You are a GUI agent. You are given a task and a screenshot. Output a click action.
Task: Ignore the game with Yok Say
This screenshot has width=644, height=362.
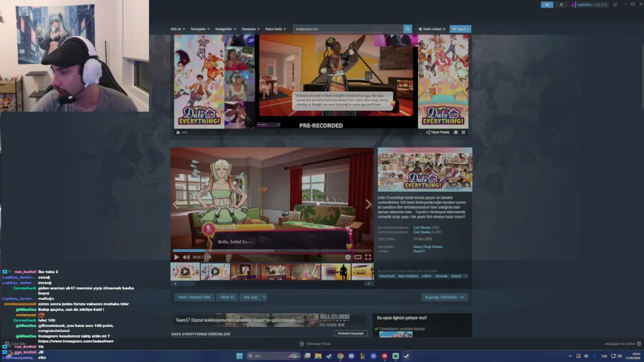pos(250,297)
